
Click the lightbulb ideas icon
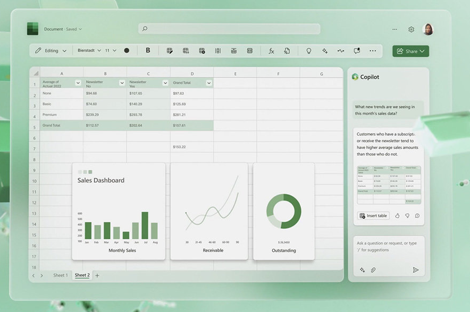pyautogui.click(x=309, y=51)
